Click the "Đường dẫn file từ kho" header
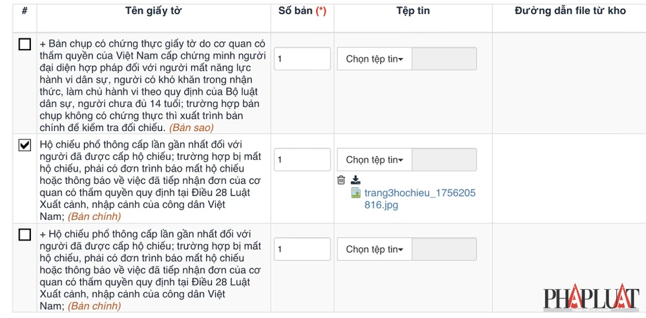 (569, 11)
